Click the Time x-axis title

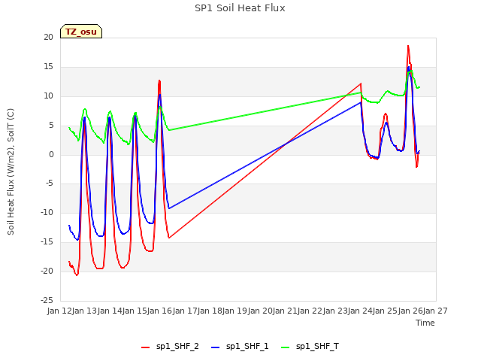[425, 323]
